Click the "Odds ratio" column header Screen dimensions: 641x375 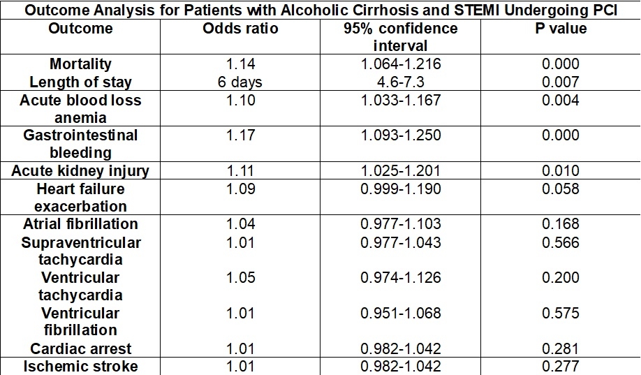click(x=241, y=29)
